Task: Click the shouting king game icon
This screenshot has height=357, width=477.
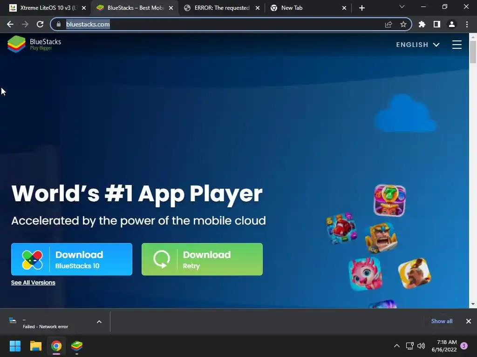Action: pos(382,238)
